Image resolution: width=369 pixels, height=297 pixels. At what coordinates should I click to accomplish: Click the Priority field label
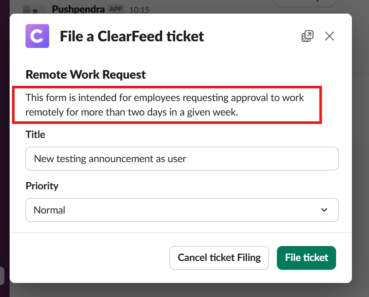click(x=42, y=186)
